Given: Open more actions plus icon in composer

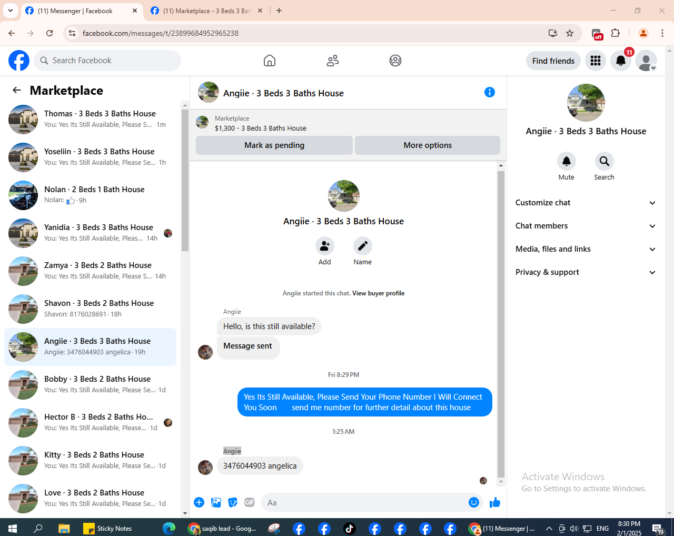Looking at the screenshot, I should tap(199, 502).
